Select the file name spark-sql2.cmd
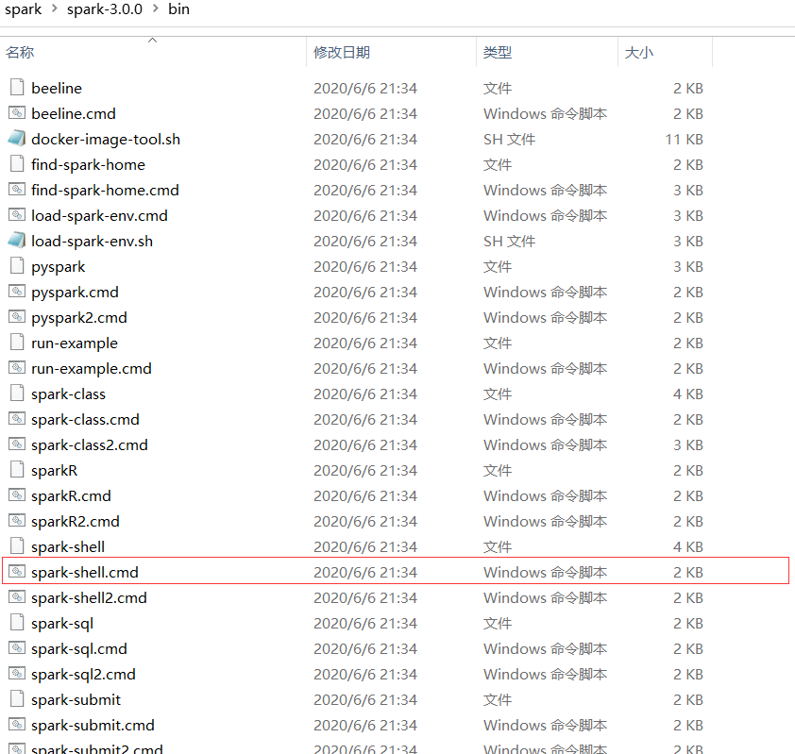The image size is (795, 754). (83, 675)
